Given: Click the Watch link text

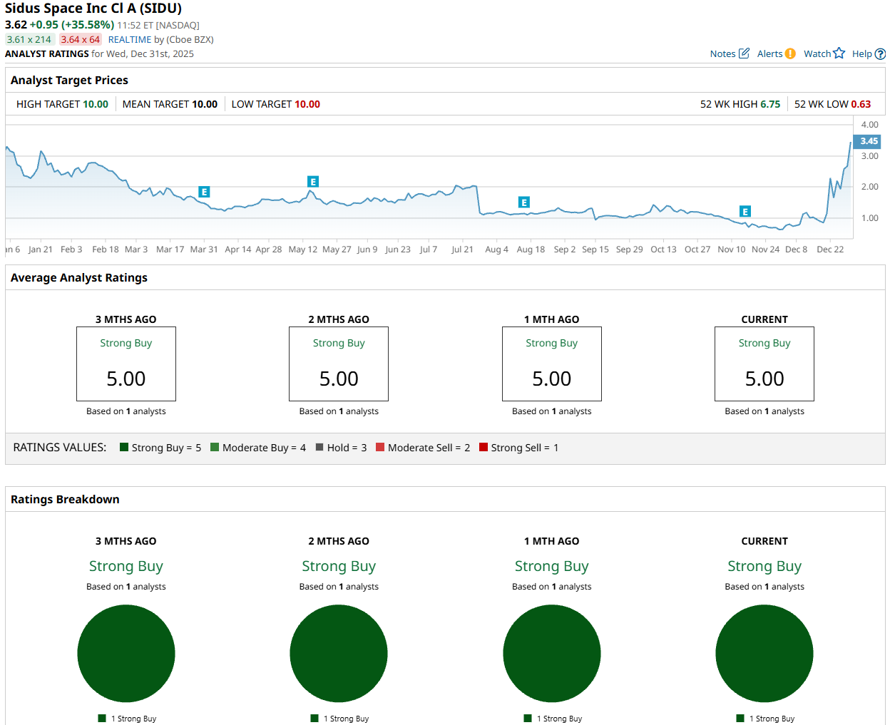Looking at the screenshot, I should 817,53.
